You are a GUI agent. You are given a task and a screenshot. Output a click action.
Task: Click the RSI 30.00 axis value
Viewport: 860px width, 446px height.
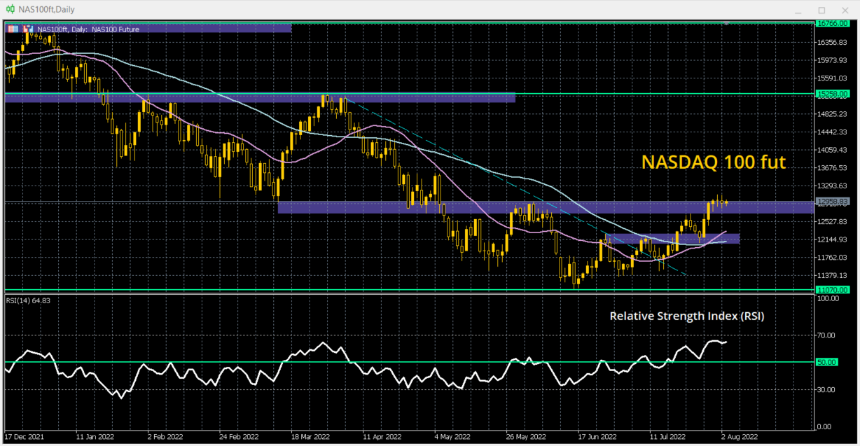(827, 390)
